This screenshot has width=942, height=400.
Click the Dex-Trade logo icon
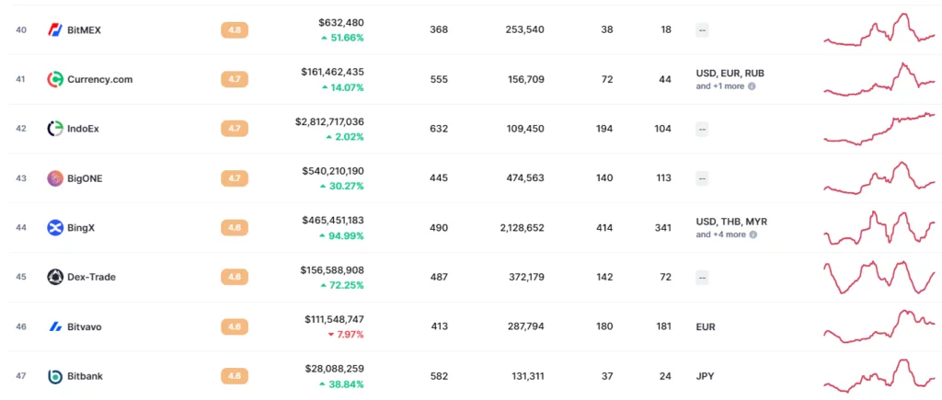click(55, 277)
